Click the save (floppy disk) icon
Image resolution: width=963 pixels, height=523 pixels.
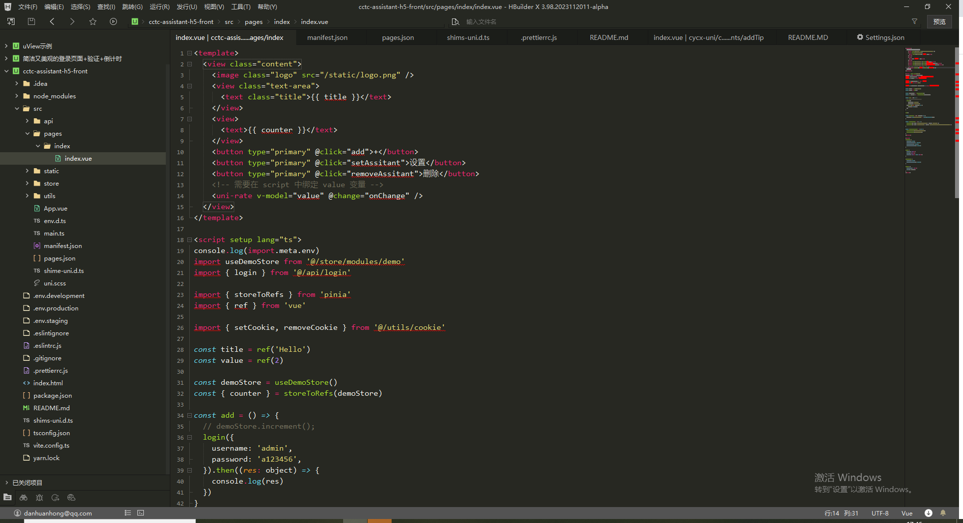(x=31, y=21)
